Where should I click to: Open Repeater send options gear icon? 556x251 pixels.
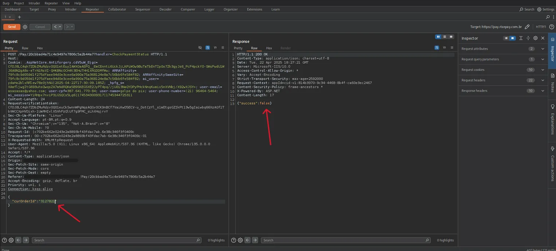[x=25, y=27]
